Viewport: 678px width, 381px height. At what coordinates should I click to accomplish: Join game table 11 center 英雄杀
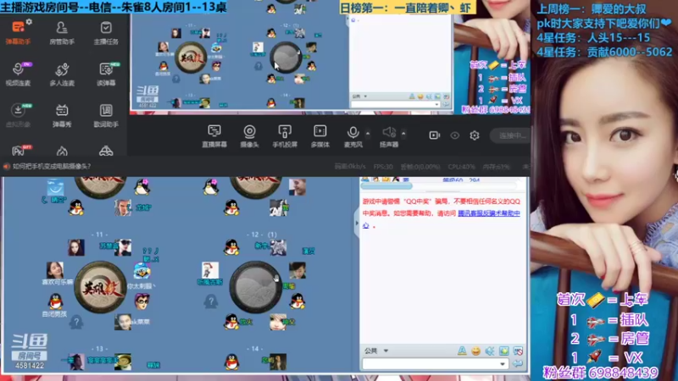(x=100, y=287)
